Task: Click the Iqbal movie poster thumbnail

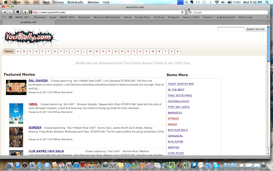Action: [16, 113]
